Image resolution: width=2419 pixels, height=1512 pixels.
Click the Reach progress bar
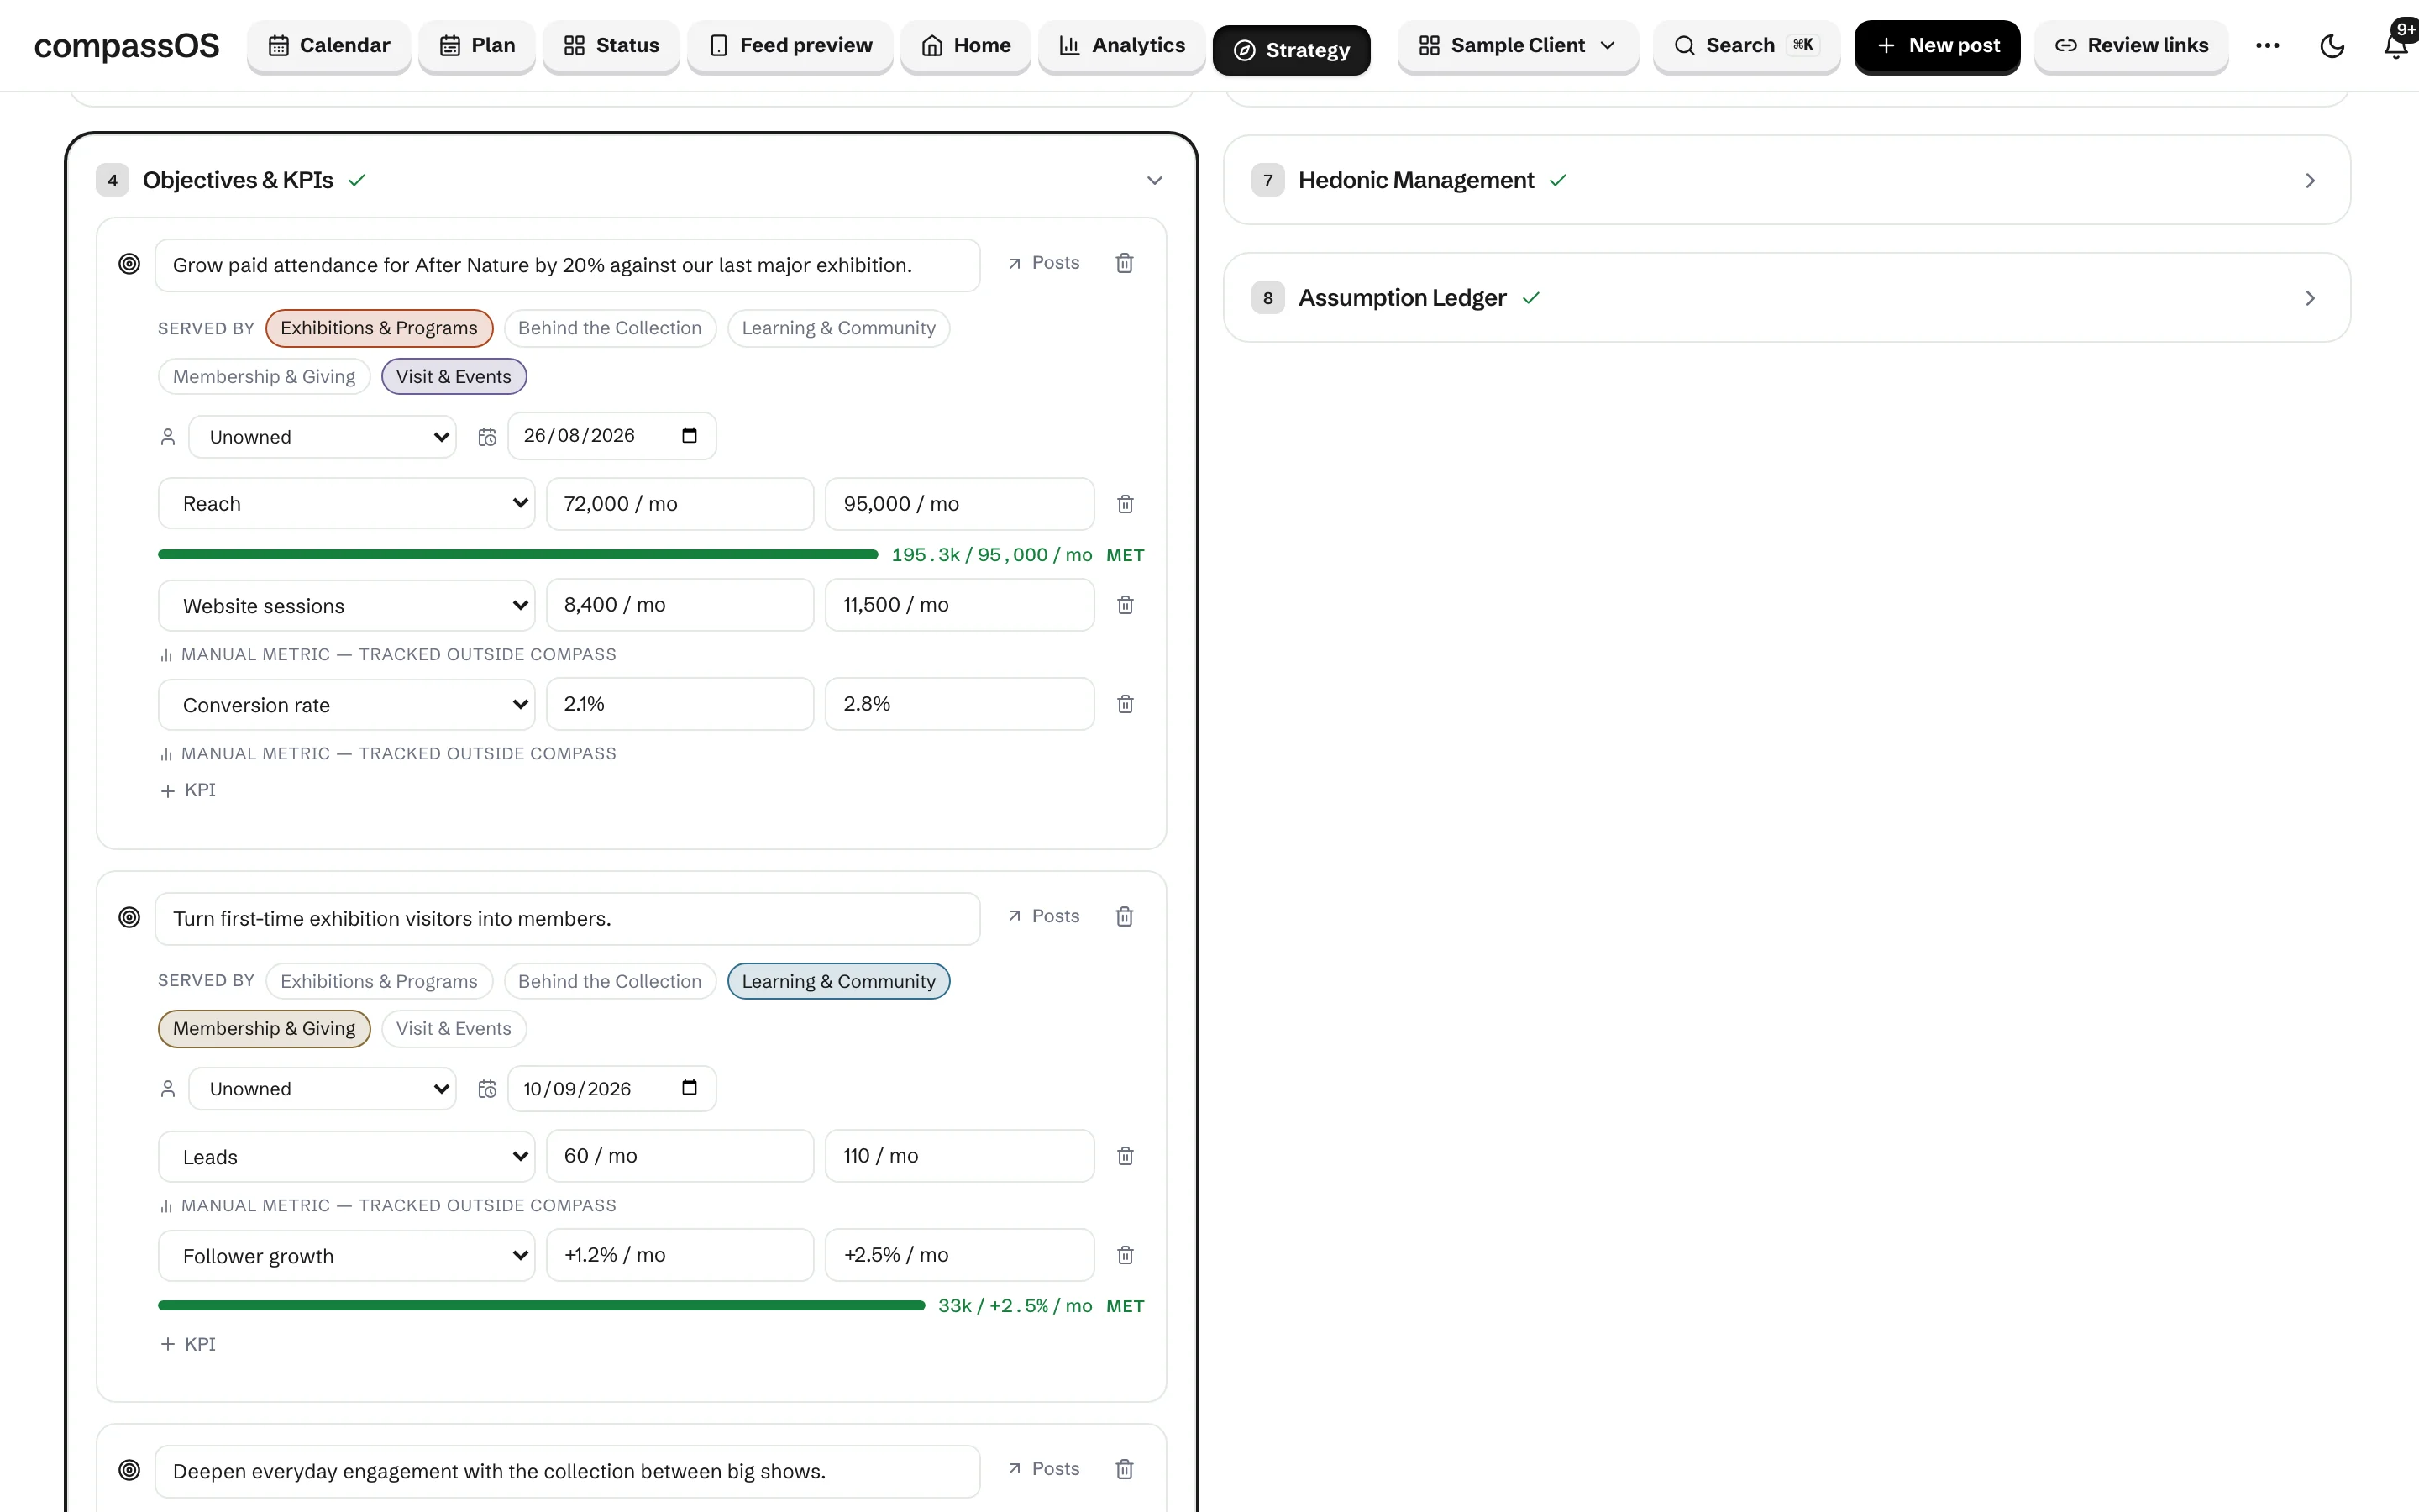517,555
